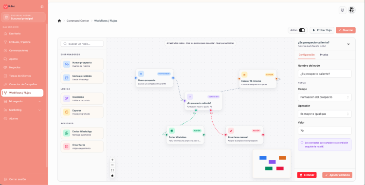Click the DISPARADOR badge on canvas node
Screen dimensions: 365x185
(x=164, y=74)
